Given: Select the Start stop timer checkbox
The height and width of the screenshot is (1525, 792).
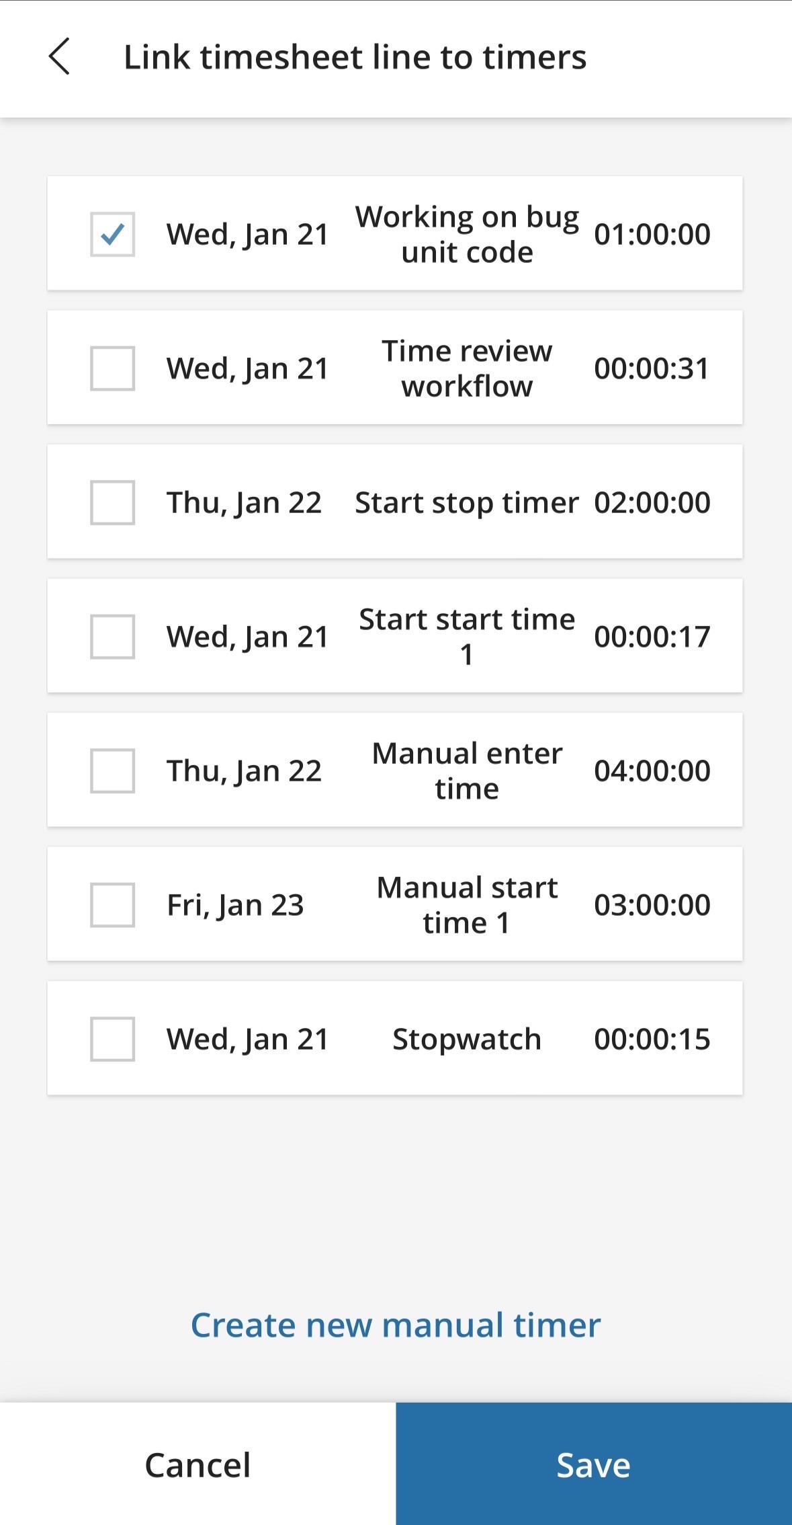Looking at the screenshot, I should (x=112, y=502).
